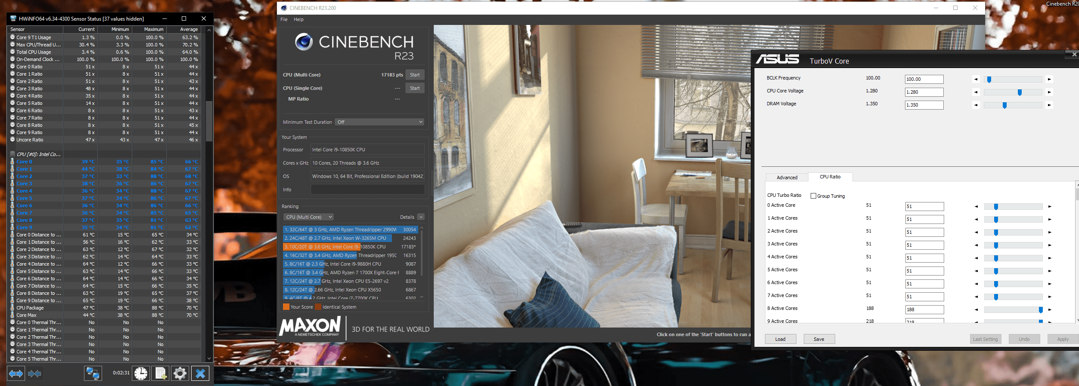Close HWiNFO sensors with blue X icon
The height and width of the screenshot is (386, 1079).
pyautogui.click(x=200, y=373)
